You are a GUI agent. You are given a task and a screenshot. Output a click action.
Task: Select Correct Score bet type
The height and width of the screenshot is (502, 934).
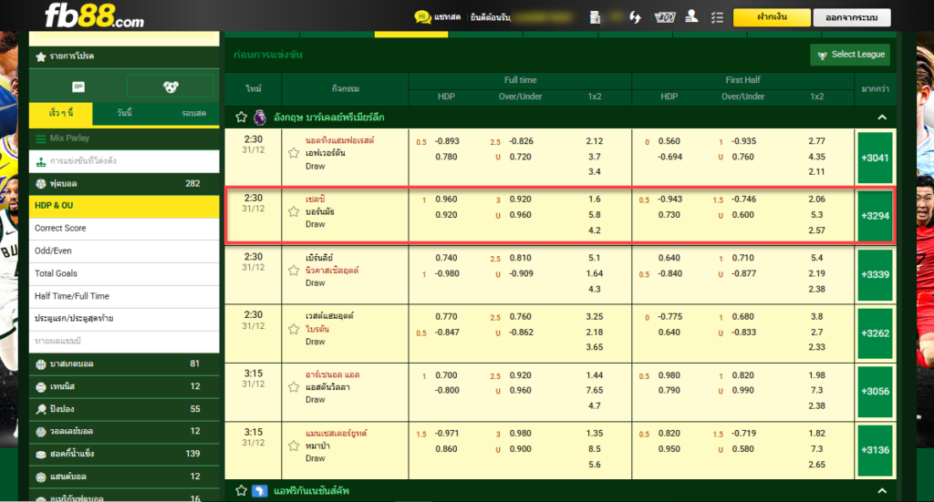tap(124, 229)
